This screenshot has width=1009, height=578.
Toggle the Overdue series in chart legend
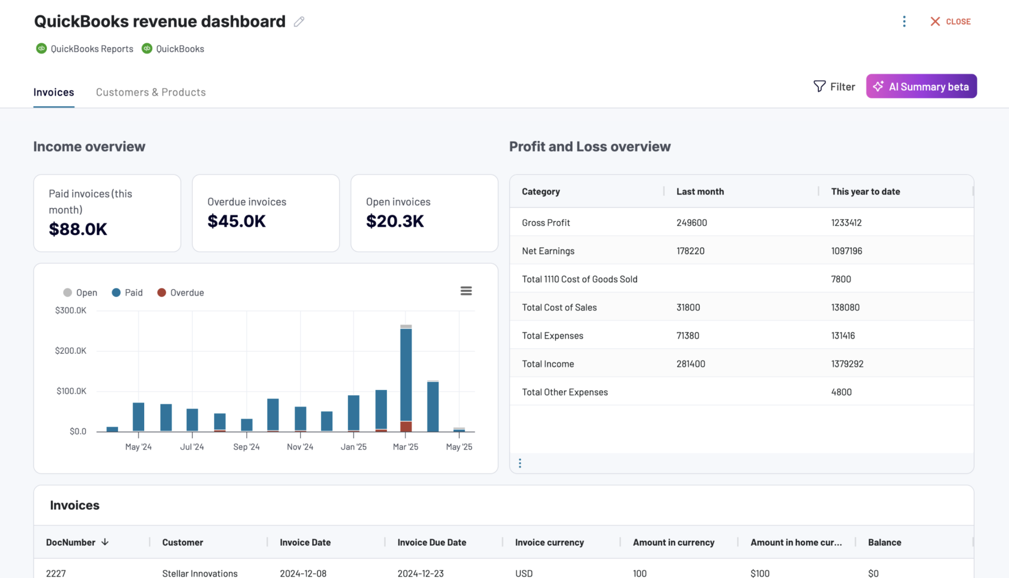(x=181, y=293)
